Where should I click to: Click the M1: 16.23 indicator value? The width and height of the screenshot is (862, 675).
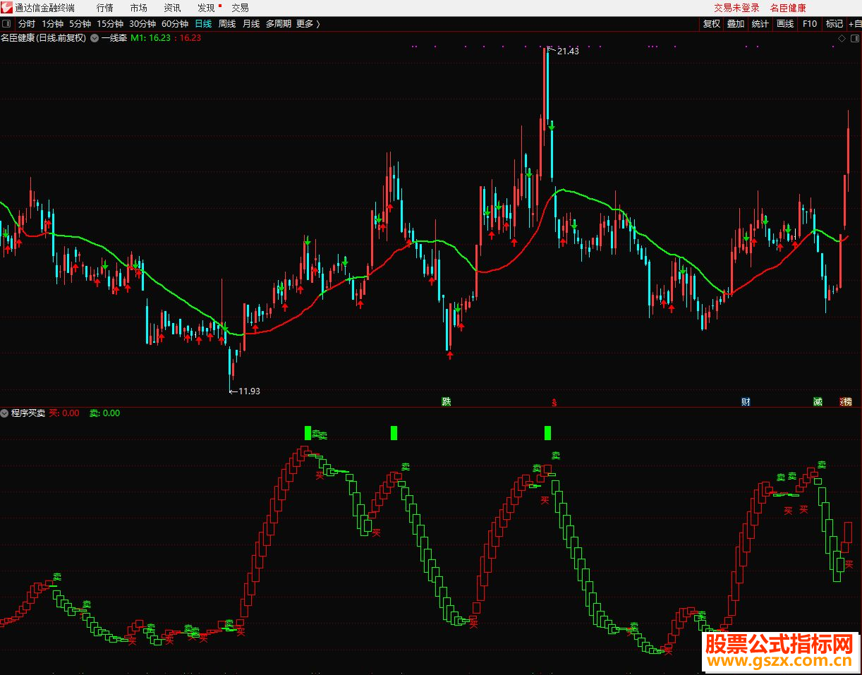pos(150,38)
